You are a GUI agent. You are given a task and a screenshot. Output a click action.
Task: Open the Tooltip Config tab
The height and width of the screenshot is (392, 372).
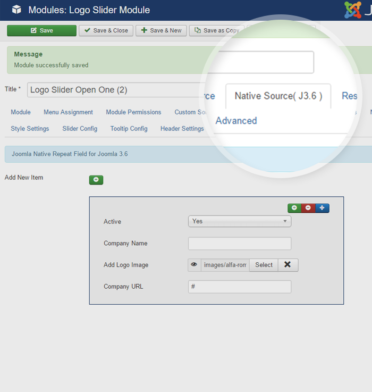pos(129,129)
